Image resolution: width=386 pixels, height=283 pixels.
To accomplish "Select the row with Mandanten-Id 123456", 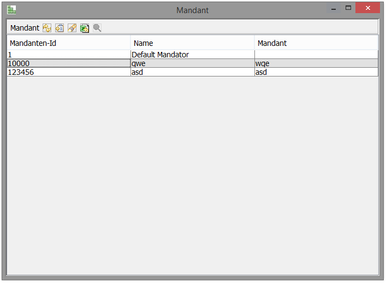I will [68, 72].
